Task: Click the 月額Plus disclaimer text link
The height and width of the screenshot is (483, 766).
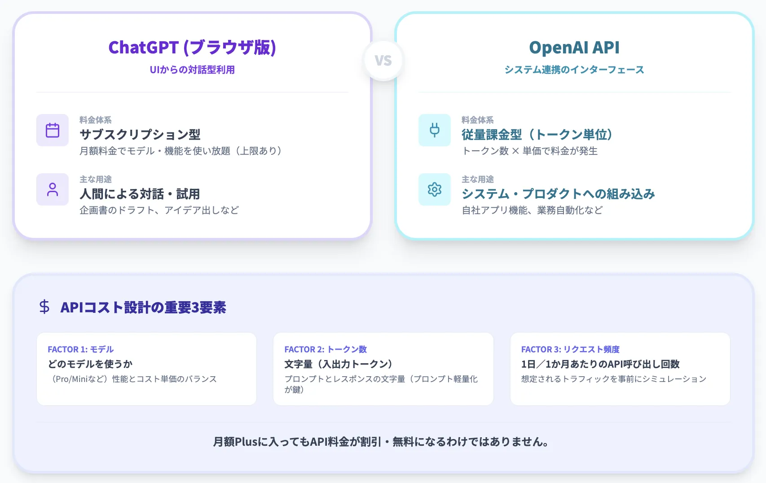Action: point(383,441)
